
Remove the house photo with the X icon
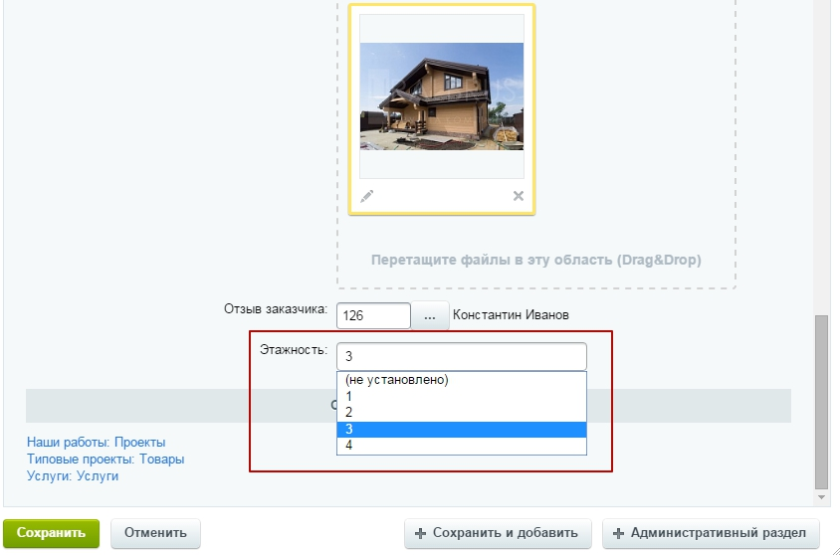pos(519,196)
